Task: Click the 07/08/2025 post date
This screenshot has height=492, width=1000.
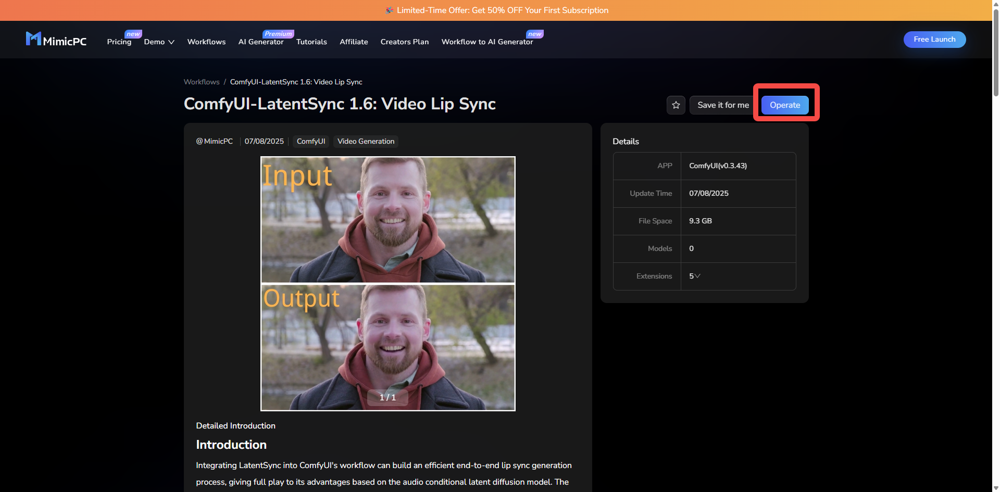Action: click(264, 141)
